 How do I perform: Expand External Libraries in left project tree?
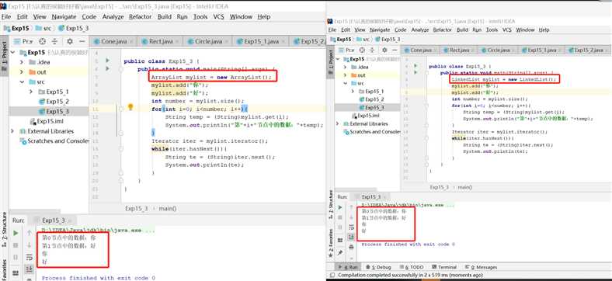pos(12,131)
